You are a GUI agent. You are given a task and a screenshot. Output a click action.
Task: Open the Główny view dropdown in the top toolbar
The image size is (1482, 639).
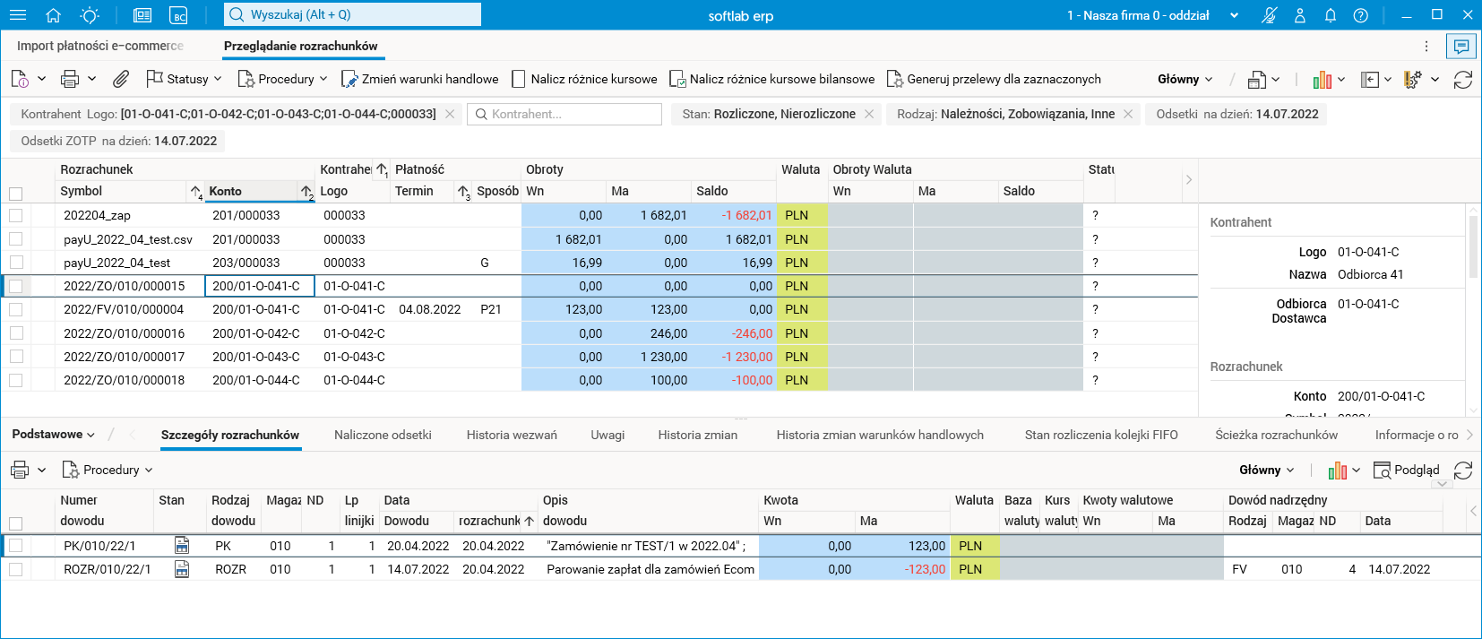[1185, 79]
